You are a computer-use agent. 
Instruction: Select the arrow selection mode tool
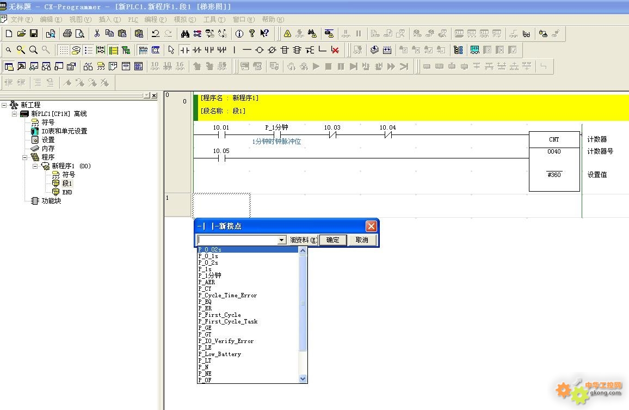click(171, 50)
